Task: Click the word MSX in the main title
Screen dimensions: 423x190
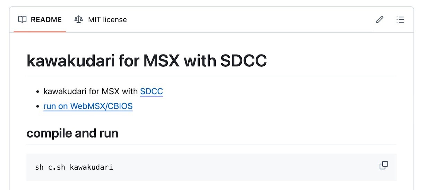Action: click(x=161, y=61)
